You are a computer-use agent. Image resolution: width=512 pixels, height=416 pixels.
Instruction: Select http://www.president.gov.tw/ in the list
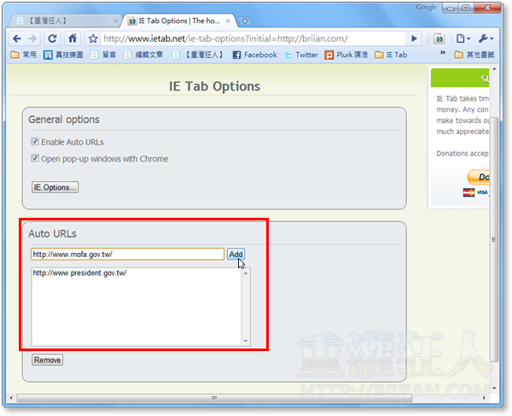pos(79,273)
